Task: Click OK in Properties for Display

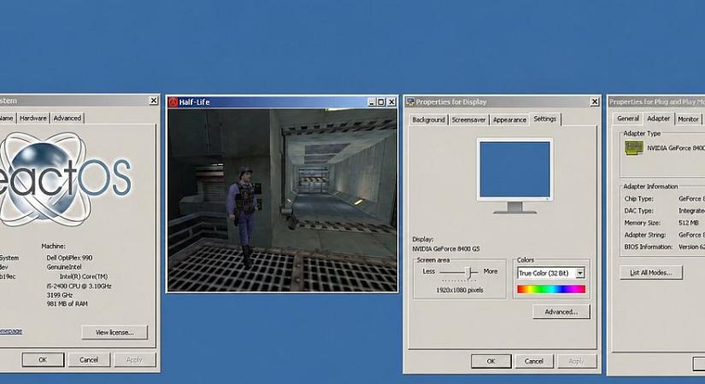Action: 491,361
